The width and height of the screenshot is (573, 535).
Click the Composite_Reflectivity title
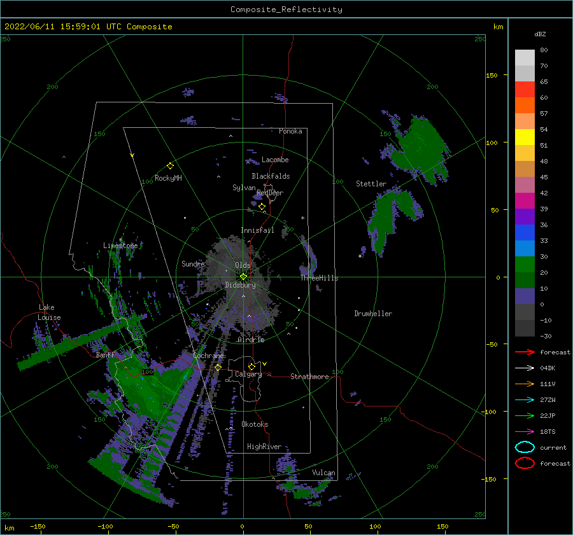[286, 10]
